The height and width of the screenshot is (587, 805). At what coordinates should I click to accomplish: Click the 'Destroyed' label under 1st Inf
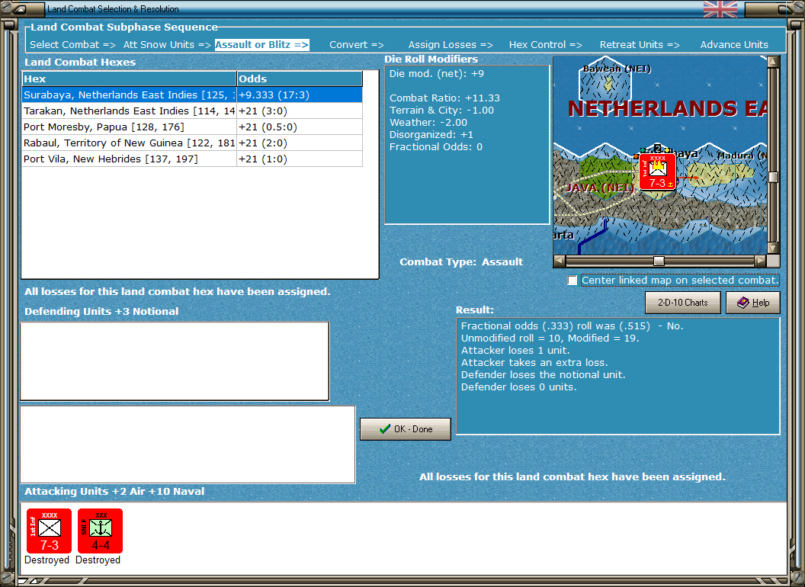[x=47, y=560]
